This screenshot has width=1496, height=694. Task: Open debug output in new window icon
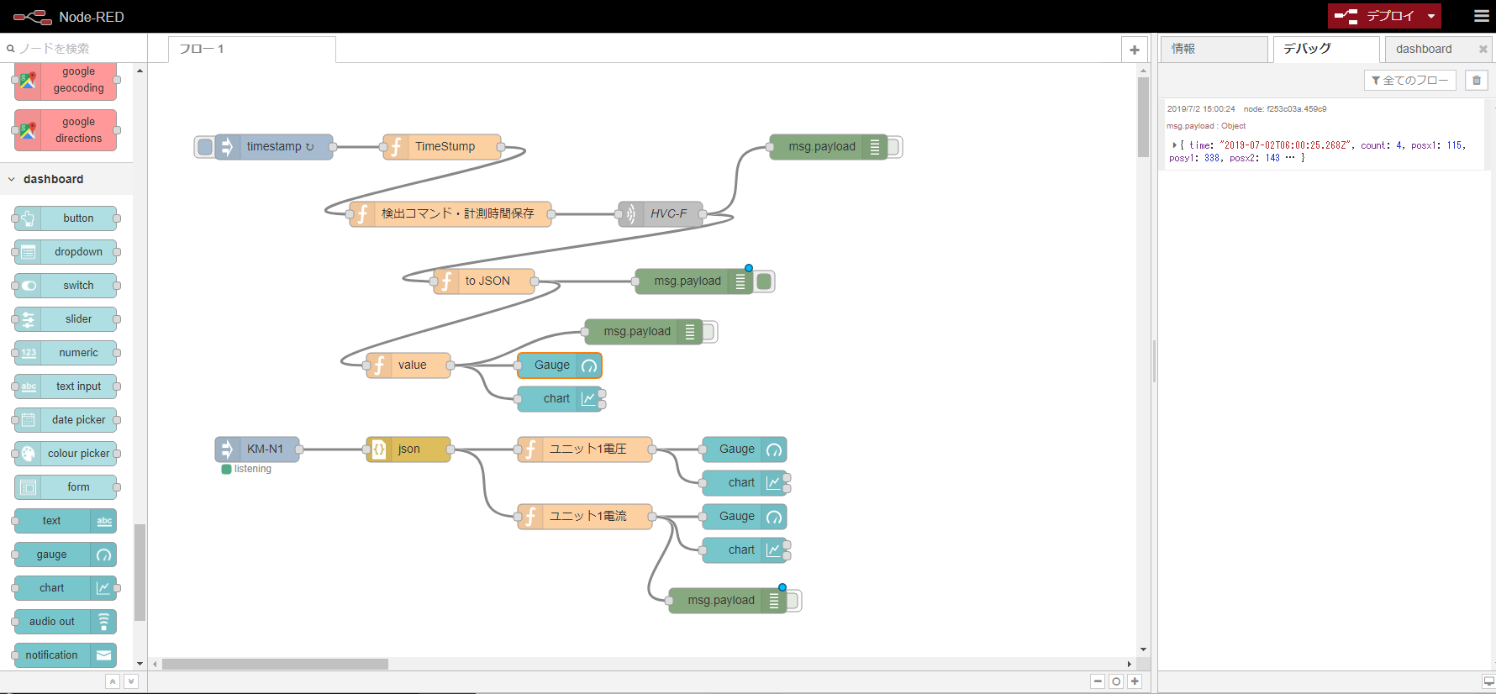[x=1488, y=681]
